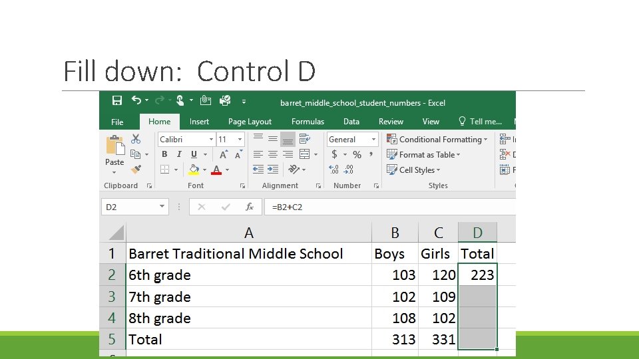639x359 pixels.
Task: Toggle Bold formatting
Action: pyautogui.click(x=164, y=154)
